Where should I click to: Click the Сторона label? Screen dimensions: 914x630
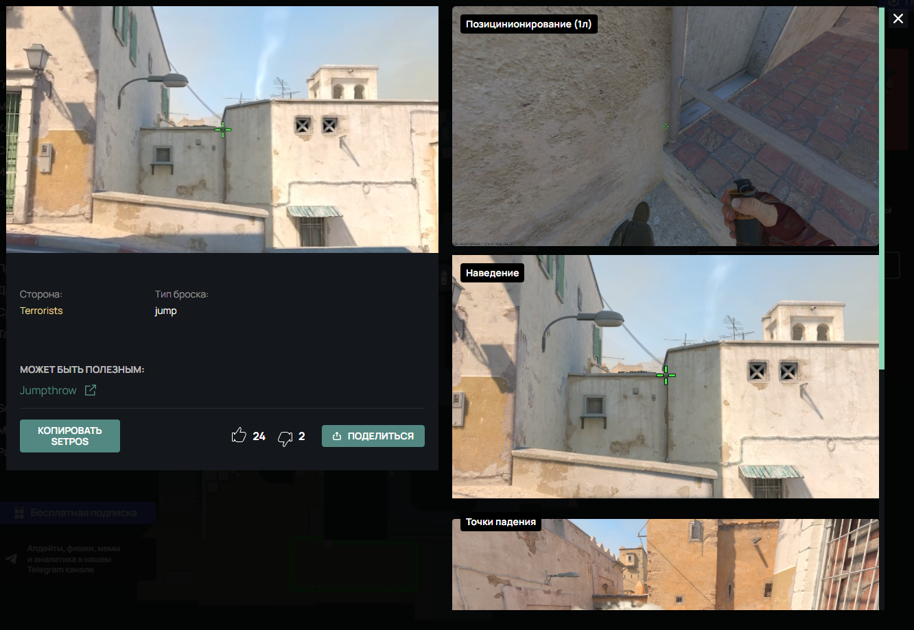tap(41, 294)
